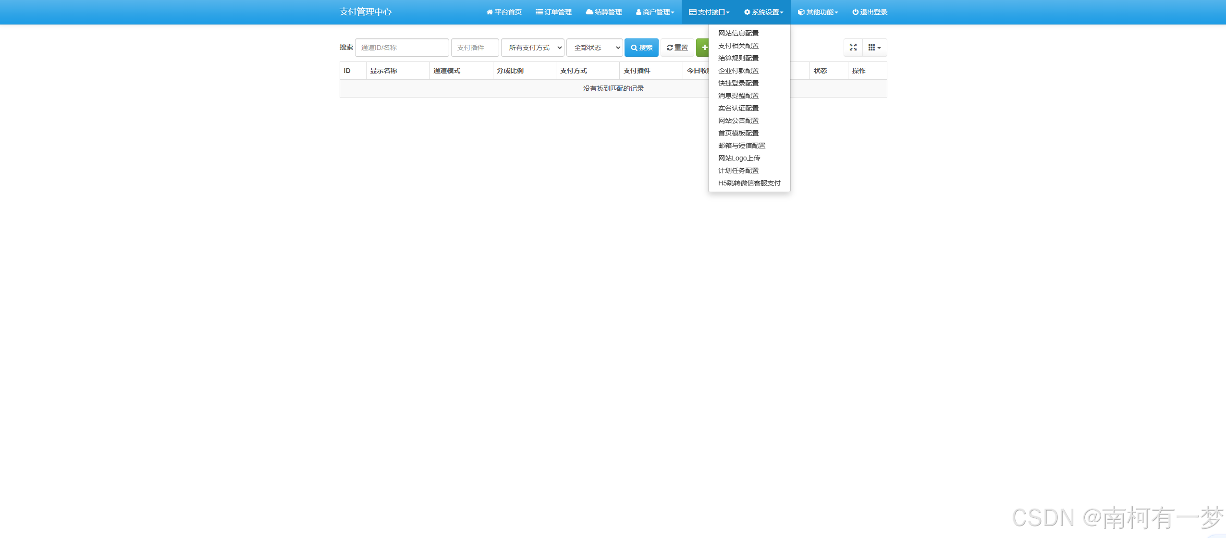The width and height of the screenshot is (1226, 538).
Task: Open the grid columns selector icon
Action: [874, 48]
